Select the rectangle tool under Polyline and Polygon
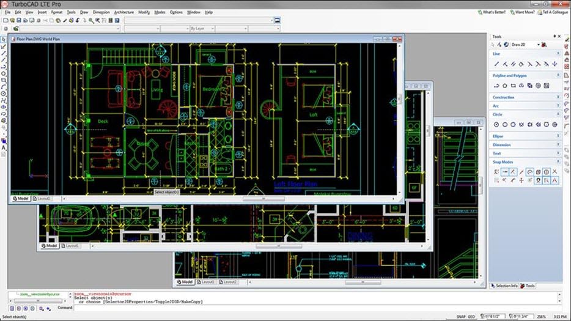571x321 pixels. click(513, 86)
